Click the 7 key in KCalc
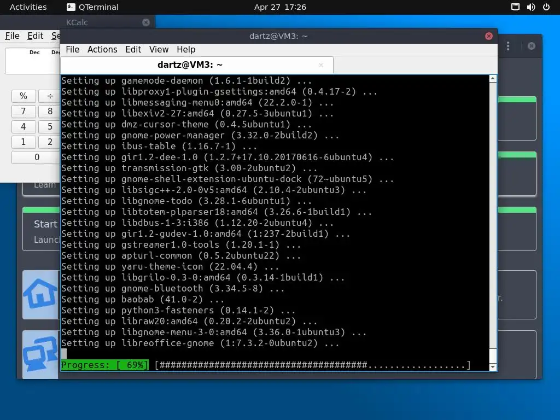This screenshot has width=560, height=420. [x=24, y=112]
